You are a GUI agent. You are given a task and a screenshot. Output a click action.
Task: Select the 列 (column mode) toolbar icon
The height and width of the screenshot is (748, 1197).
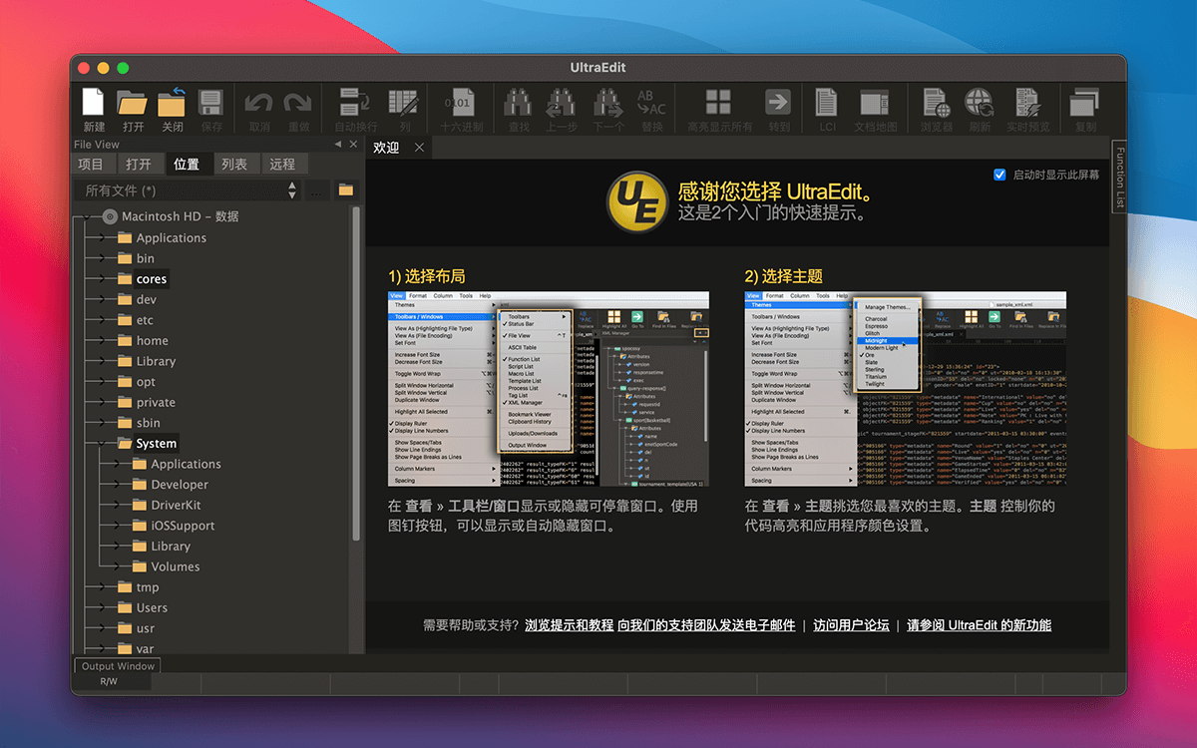(x=404, y=102)
